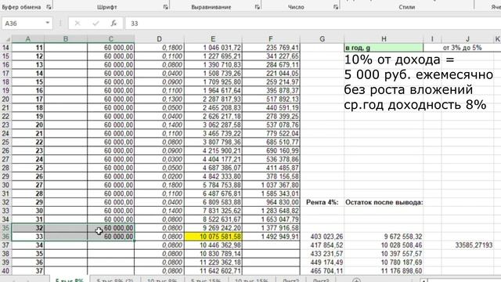Click the cell 417 854,52

[322, 245]
